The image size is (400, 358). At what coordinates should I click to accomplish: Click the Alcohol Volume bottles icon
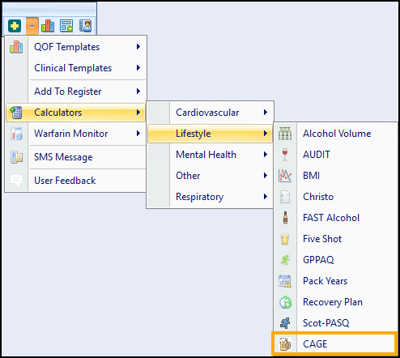coord(285,134)
